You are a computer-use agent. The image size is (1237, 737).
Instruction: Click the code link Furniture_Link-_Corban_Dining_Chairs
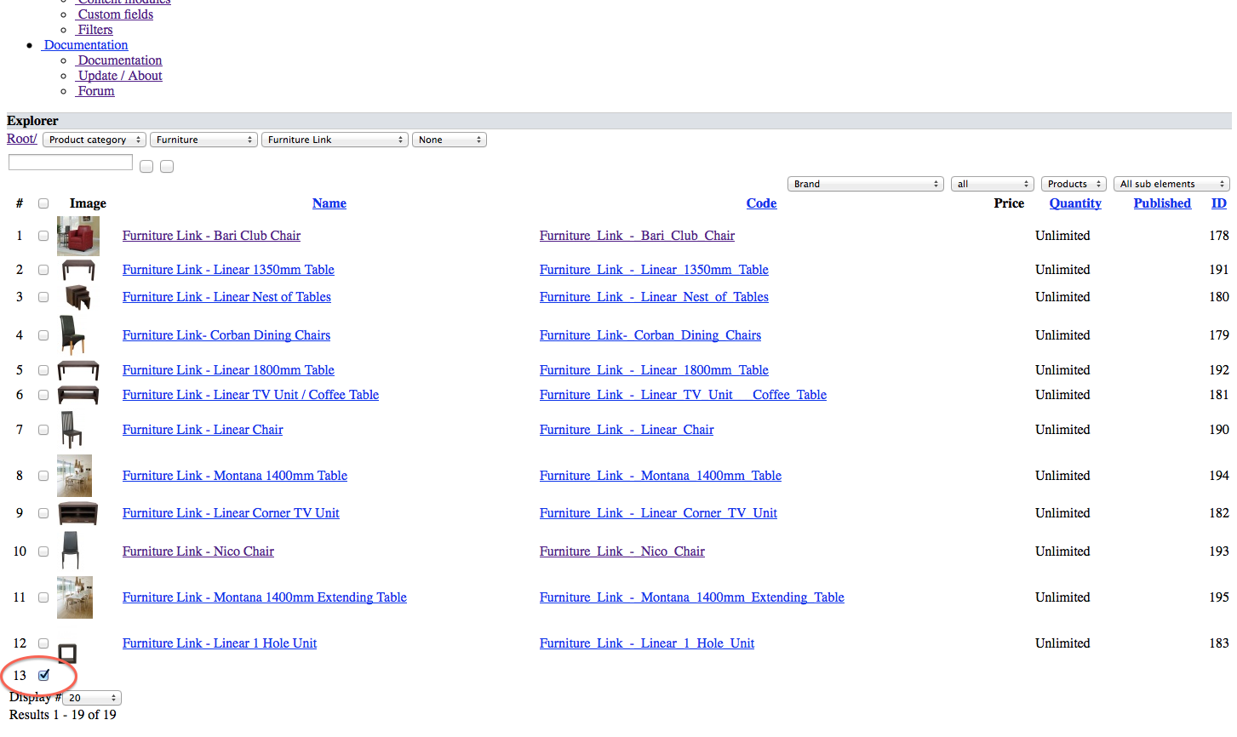(x=650, y=335)
